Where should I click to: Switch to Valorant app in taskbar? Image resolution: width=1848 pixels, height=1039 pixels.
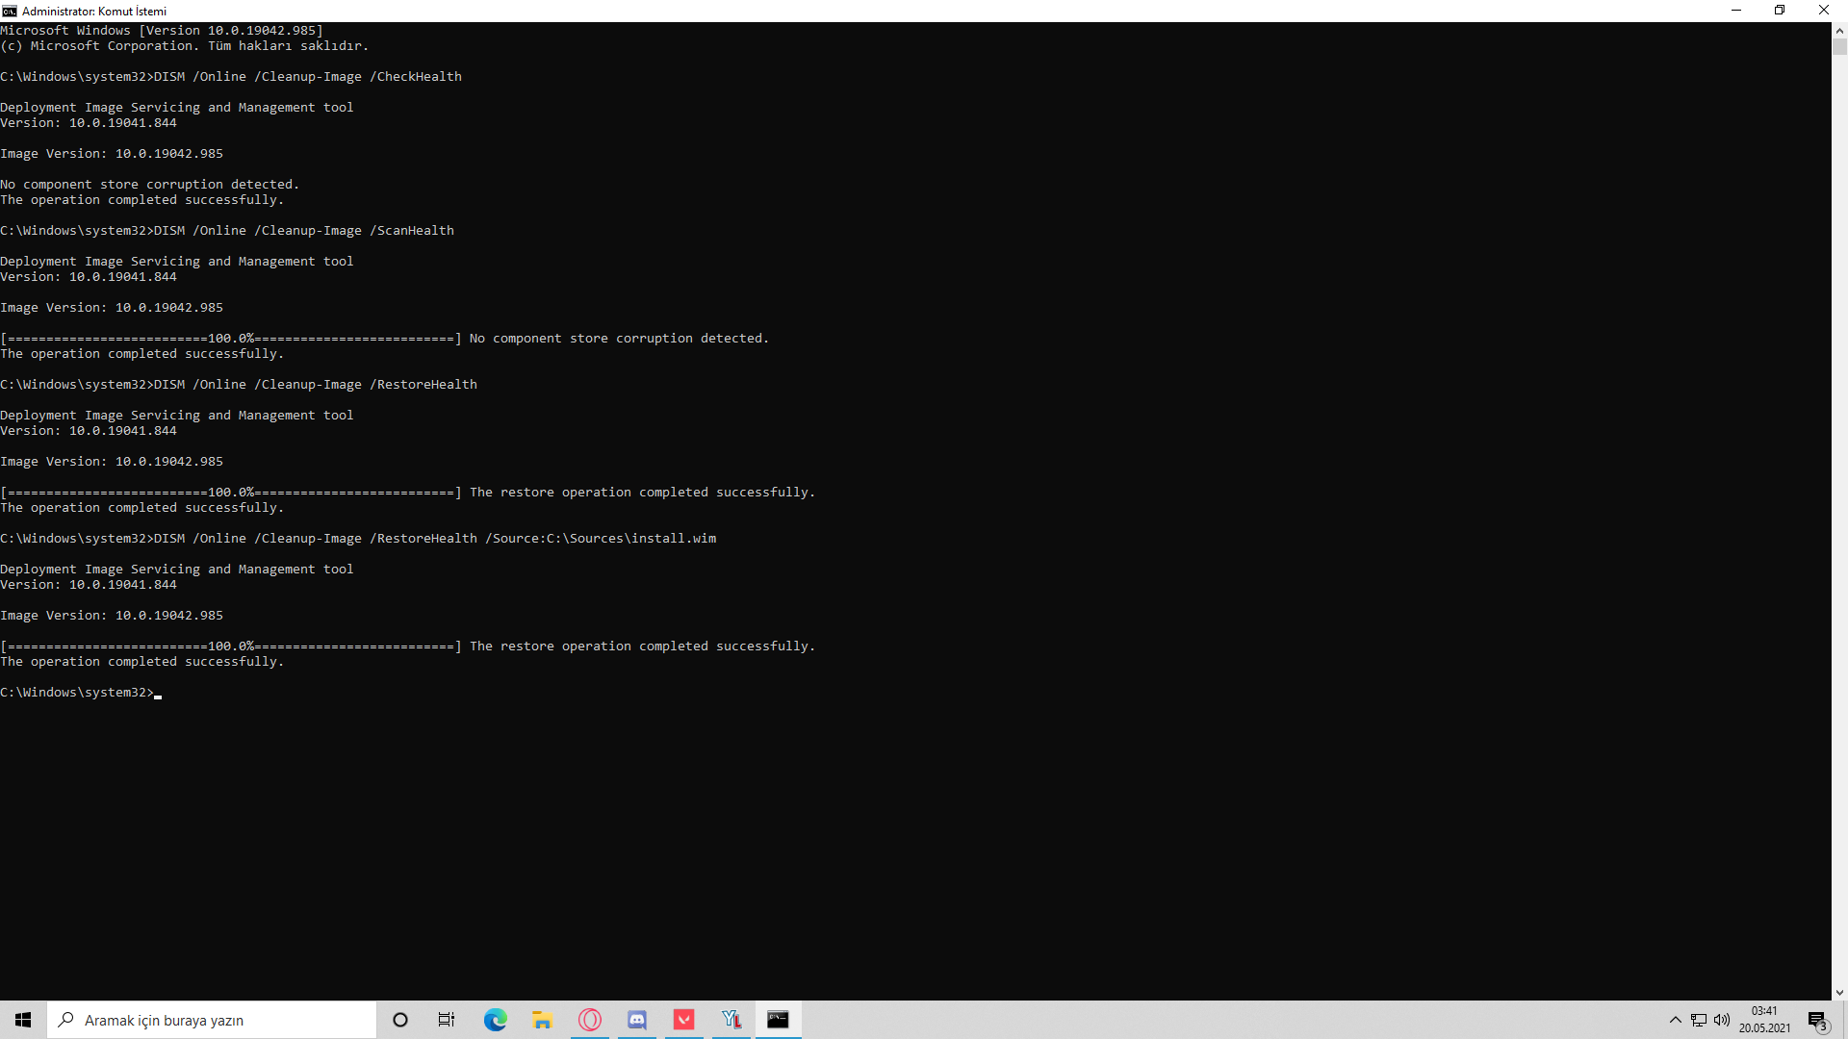point(683,1020)
